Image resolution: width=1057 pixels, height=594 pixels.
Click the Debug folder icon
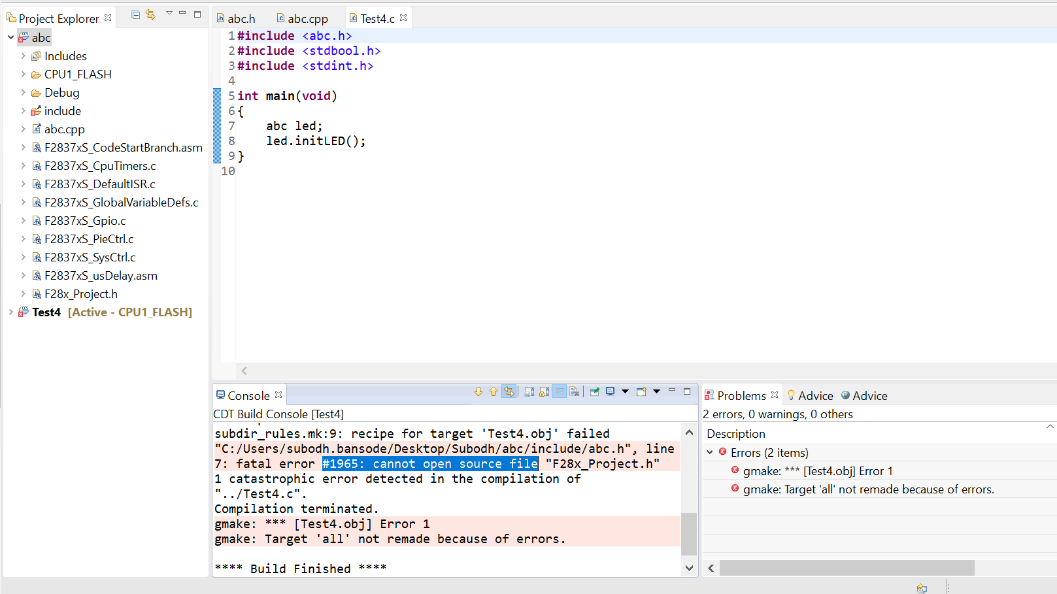(x=37, y=92)
